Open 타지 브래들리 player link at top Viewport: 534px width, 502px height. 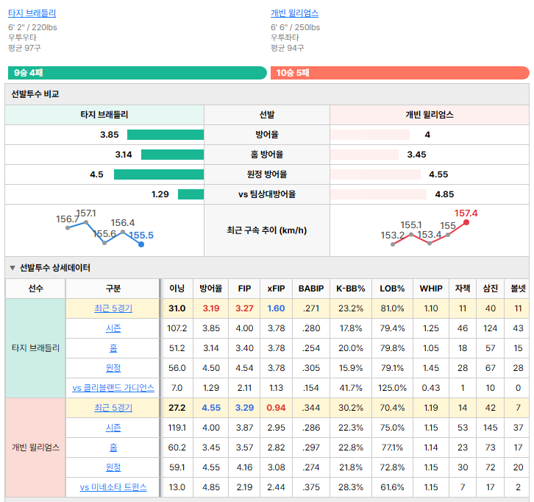point(32,13)
